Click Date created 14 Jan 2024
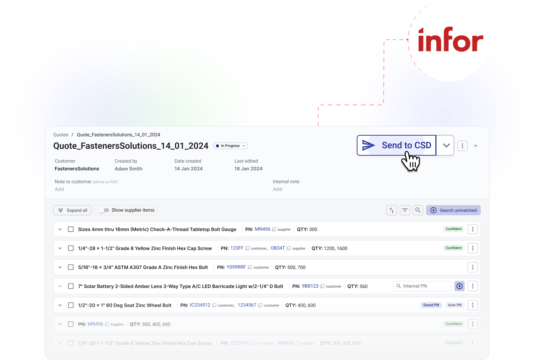 tap(188, 169)
